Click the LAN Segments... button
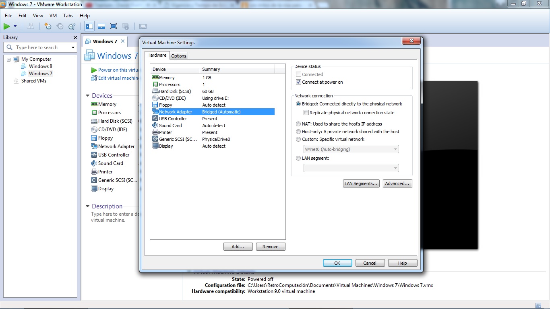Viewport: 550px width, 309px height. coord(361,183)
